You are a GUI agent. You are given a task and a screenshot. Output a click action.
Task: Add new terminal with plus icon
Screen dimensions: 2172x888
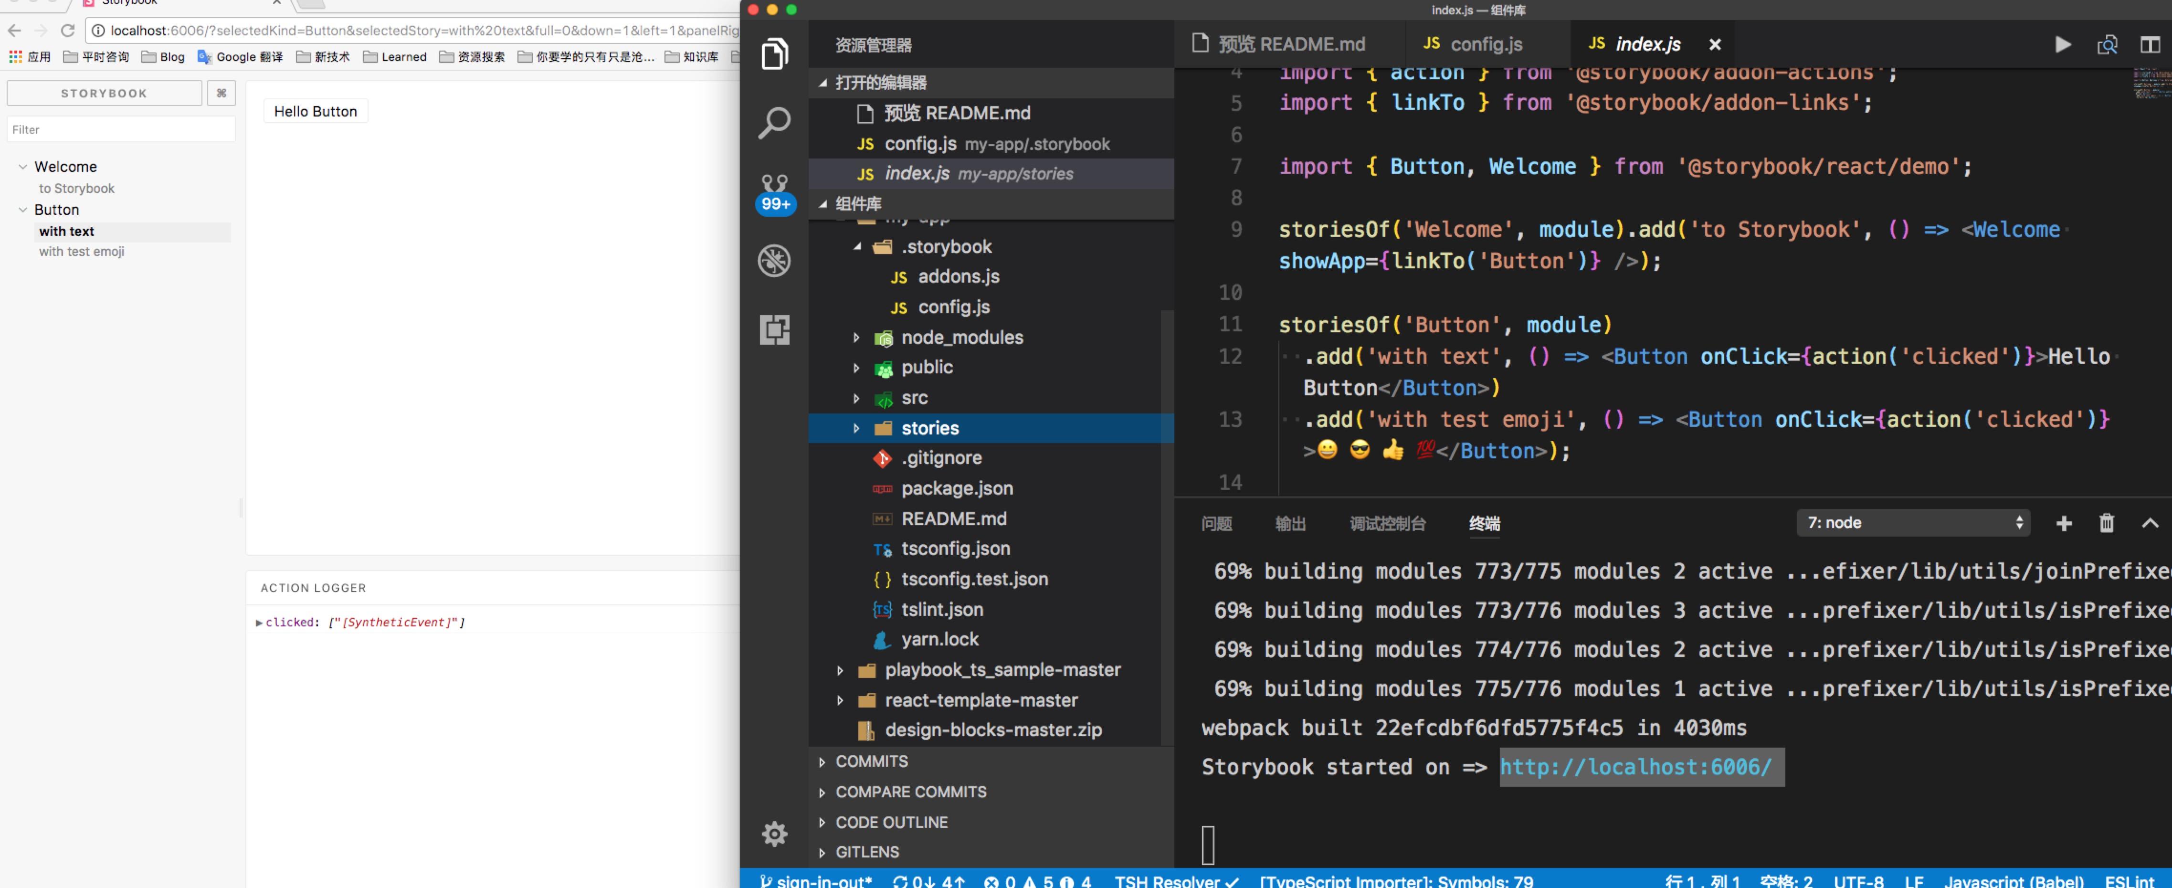coord(2063,524)
